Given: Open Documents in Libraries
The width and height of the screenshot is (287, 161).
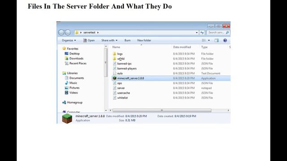Looking at the screenshot, I should pos(77,78).
